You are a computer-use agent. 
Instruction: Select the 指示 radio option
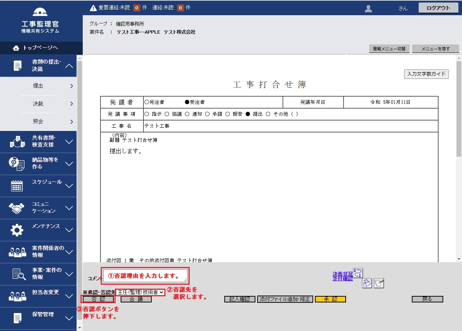coord(147,114)
